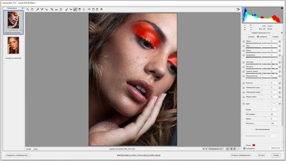This screenshot has width=286, height=161.
Task: Select the Создать radio button
Action: 246,37
